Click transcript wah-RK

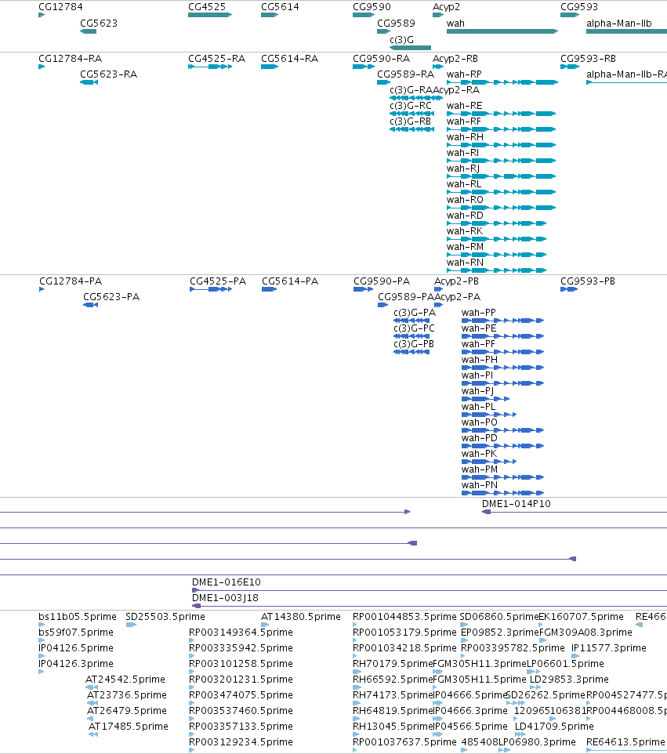465,230
